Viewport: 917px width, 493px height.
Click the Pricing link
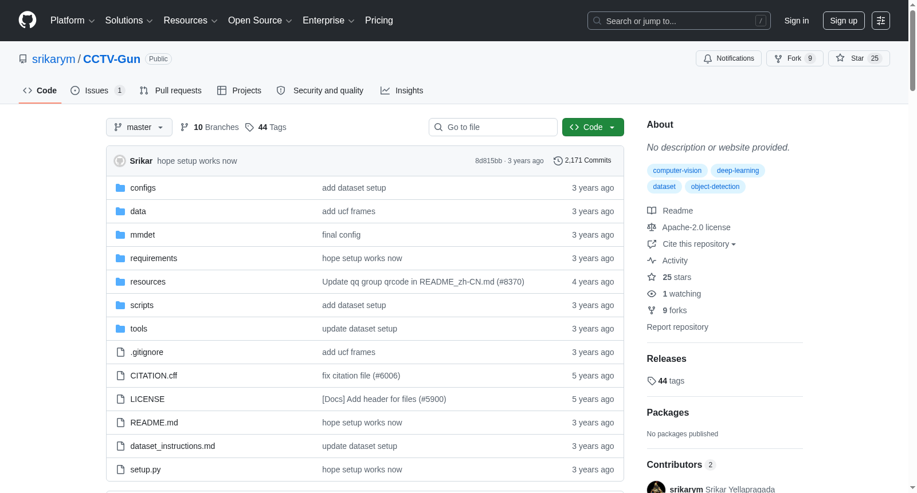pyautogui.click(x=379, y=21)
